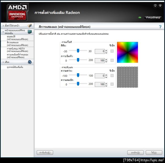The height and width of the screenshot is (163, 165).
Task: Decrease the hue value with down arrow
Action: coord(106,53)
